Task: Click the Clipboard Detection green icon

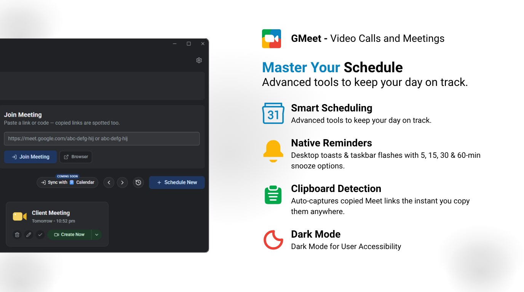Action: click(273, 194)
